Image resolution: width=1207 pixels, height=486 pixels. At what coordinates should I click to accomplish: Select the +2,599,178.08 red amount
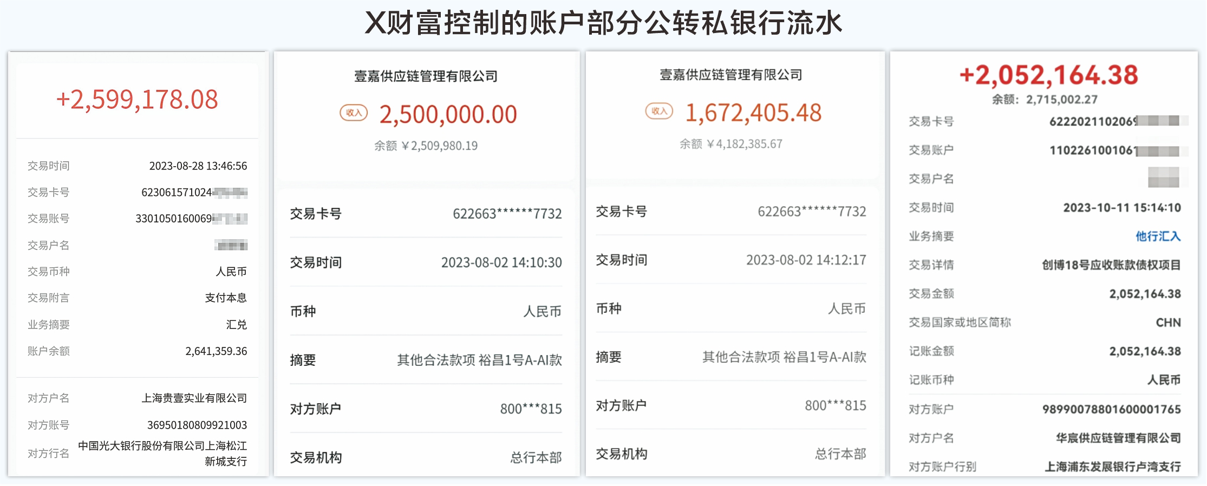click(137, 100)
